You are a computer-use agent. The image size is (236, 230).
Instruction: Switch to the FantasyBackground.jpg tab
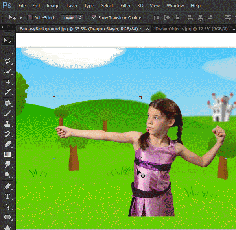[x=80, y=29]
